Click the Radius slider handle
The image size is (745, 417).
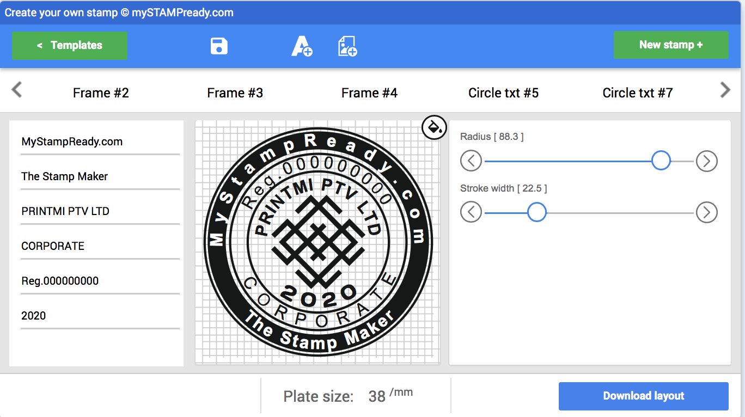661,161
